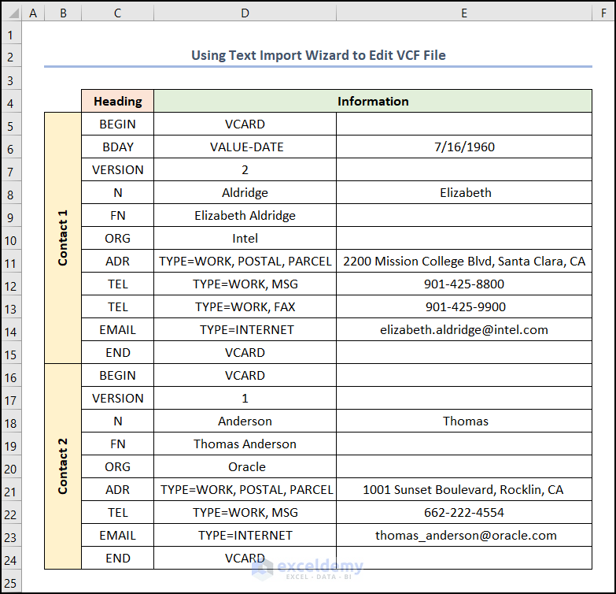Select the 'VALUE-DATE' cell

click(x=245, y=147)
